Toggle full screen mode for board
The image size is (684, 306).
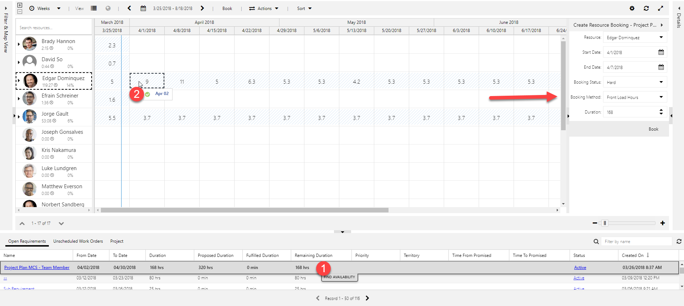point(660,9)
